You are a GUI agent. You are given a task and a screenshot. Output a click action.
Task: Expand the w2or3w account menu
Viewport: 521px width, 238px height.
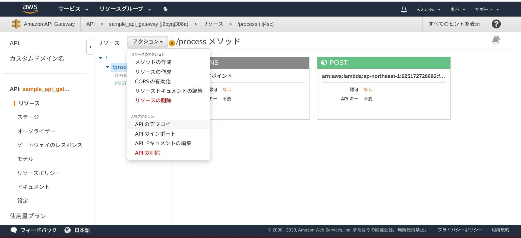(429, 9)
